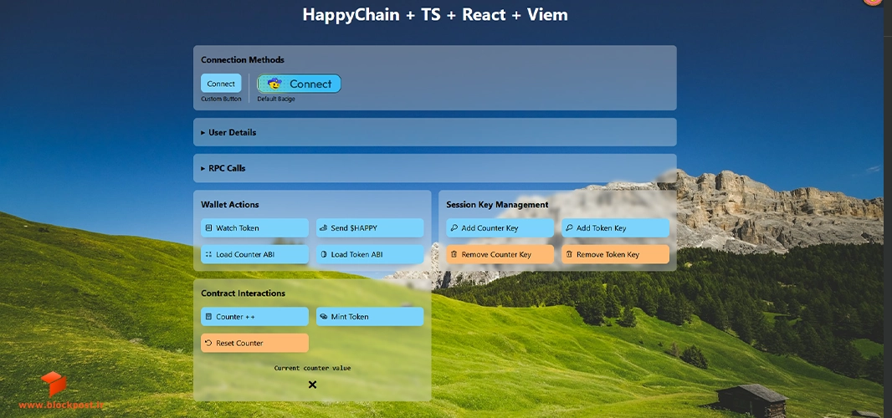Load the Token ABI
This screenshot has height=418, width=892.
[370, 254]
